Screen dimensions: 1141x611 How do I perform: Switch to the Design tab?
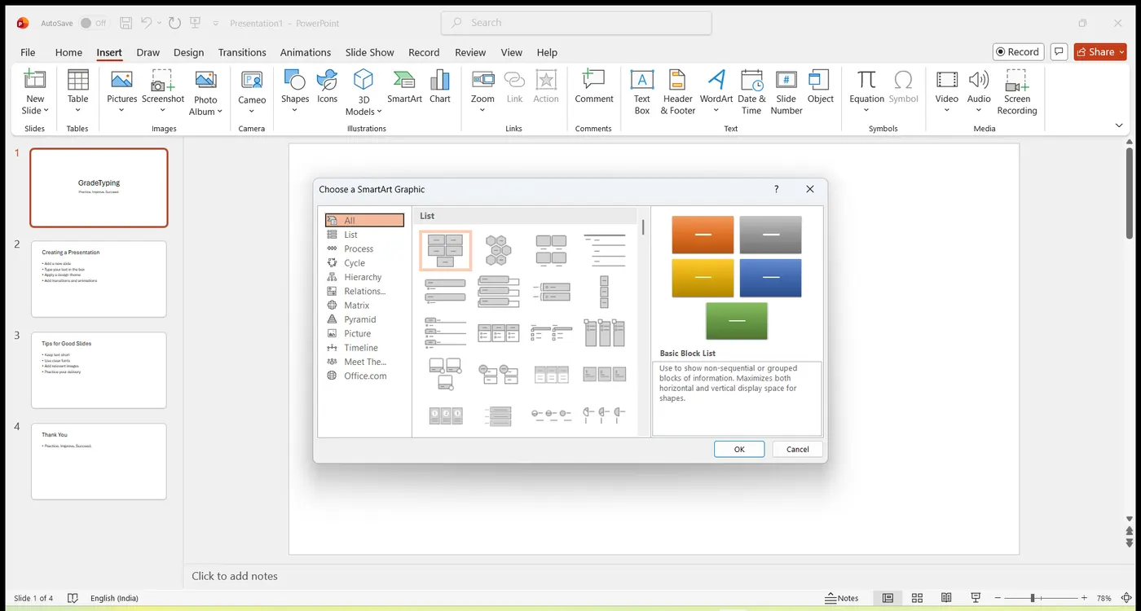pos(188,52)
